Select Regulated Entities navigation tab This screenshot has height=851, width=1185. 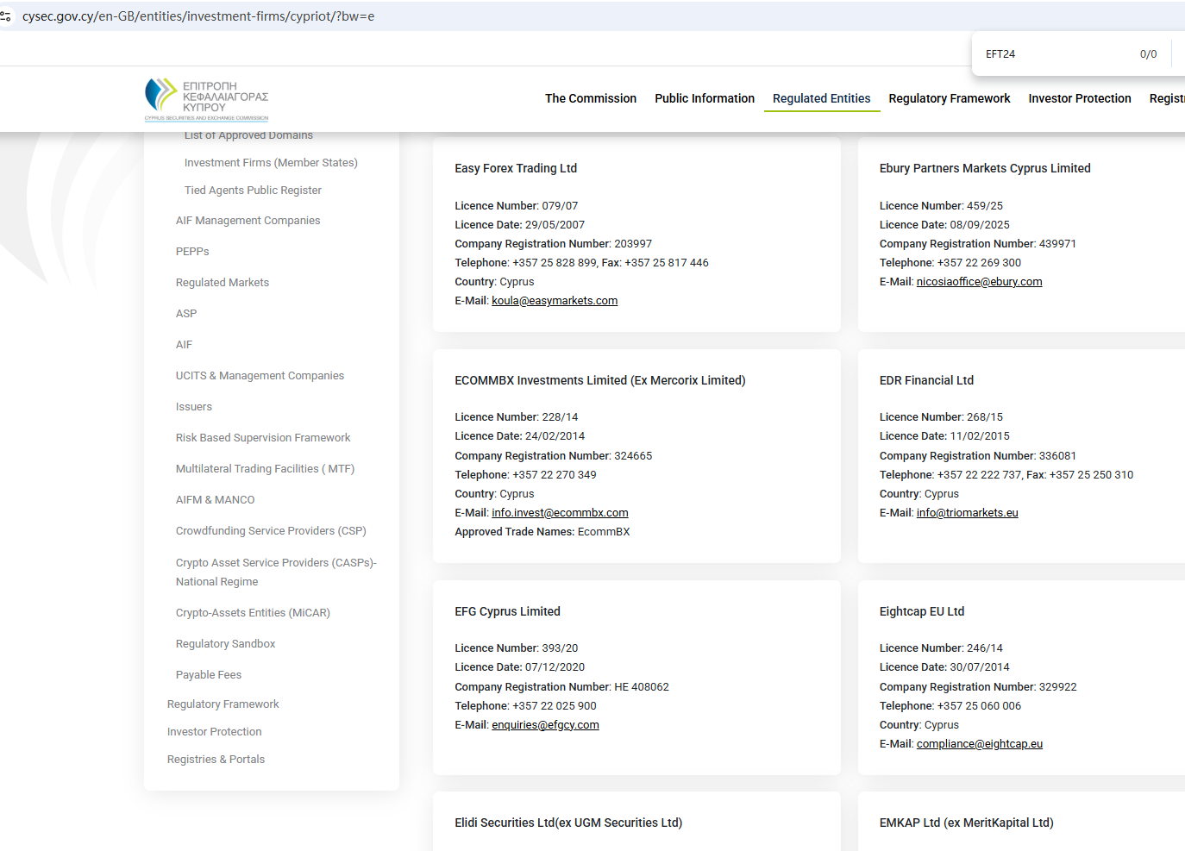(821, 98)
